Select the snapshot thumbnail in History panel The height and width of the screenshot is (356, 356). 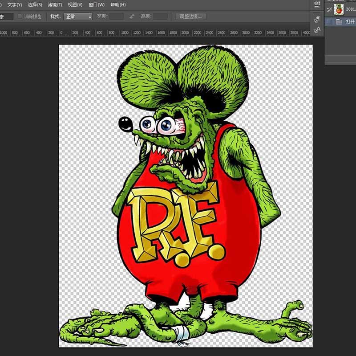point(340,9)
